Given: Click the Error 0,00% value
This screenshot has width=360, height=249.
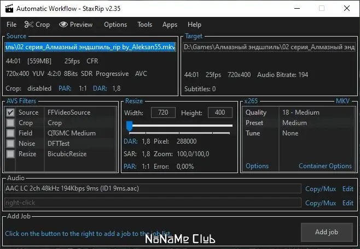Looking at the screenshot, I should click(x=185, y=167).
